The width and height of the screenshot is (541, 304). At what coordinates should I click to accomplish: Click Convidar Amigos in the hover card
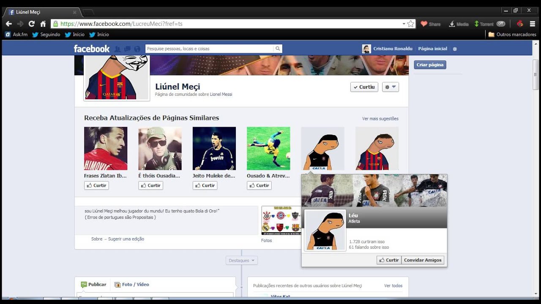[x=423, y=260]
